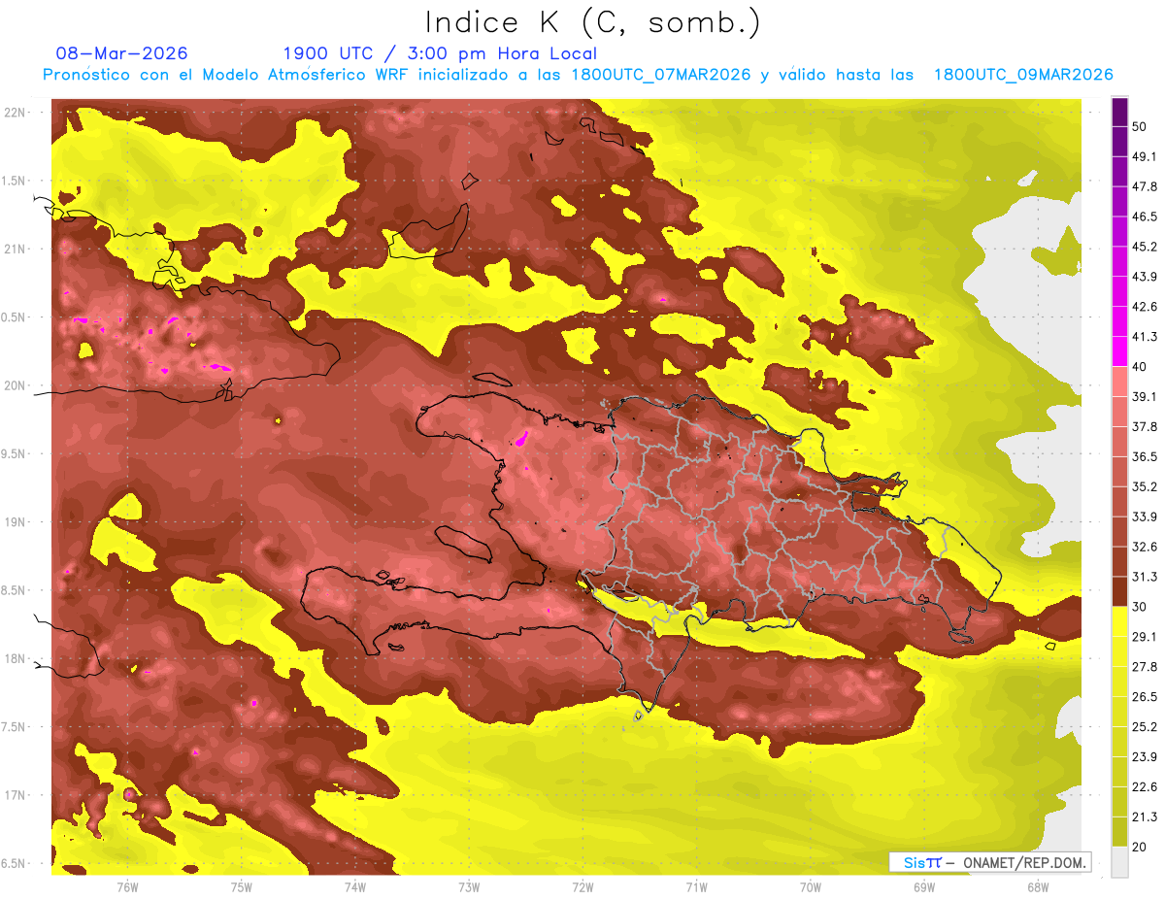Click the "21.3" color bar value

(1145, 817)
